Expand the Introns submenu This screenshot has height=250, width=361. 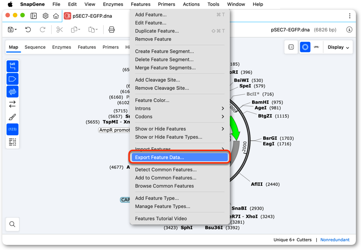point(180,108)
